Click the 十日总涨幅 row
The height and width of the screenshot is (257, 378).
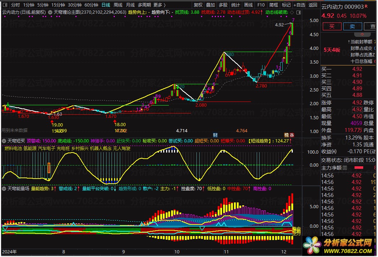coord(363,61)
